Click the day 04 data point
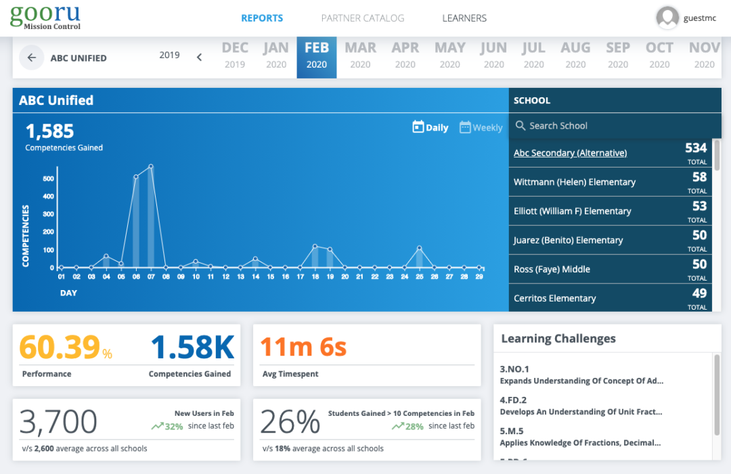Screen dimensions: 731x474 coord(106,256)
